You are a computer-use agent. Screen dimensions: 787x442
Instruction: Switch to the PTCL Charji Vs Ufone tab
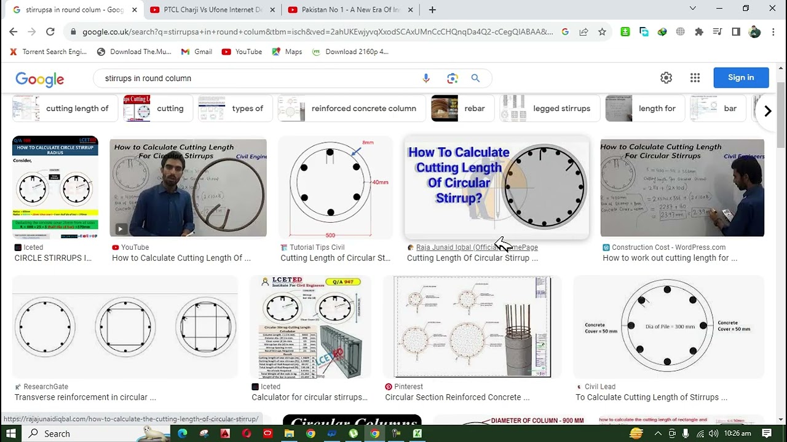tap(212, 10)
